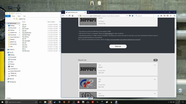Show hidden system tray icons
Screen dimensions: 186x104
pyautogui.click(x=169, y=102)
